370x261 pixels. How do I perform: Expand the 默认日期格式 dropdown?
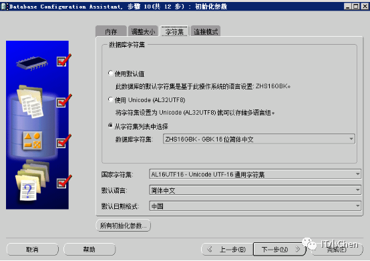[x=255, y=206]
